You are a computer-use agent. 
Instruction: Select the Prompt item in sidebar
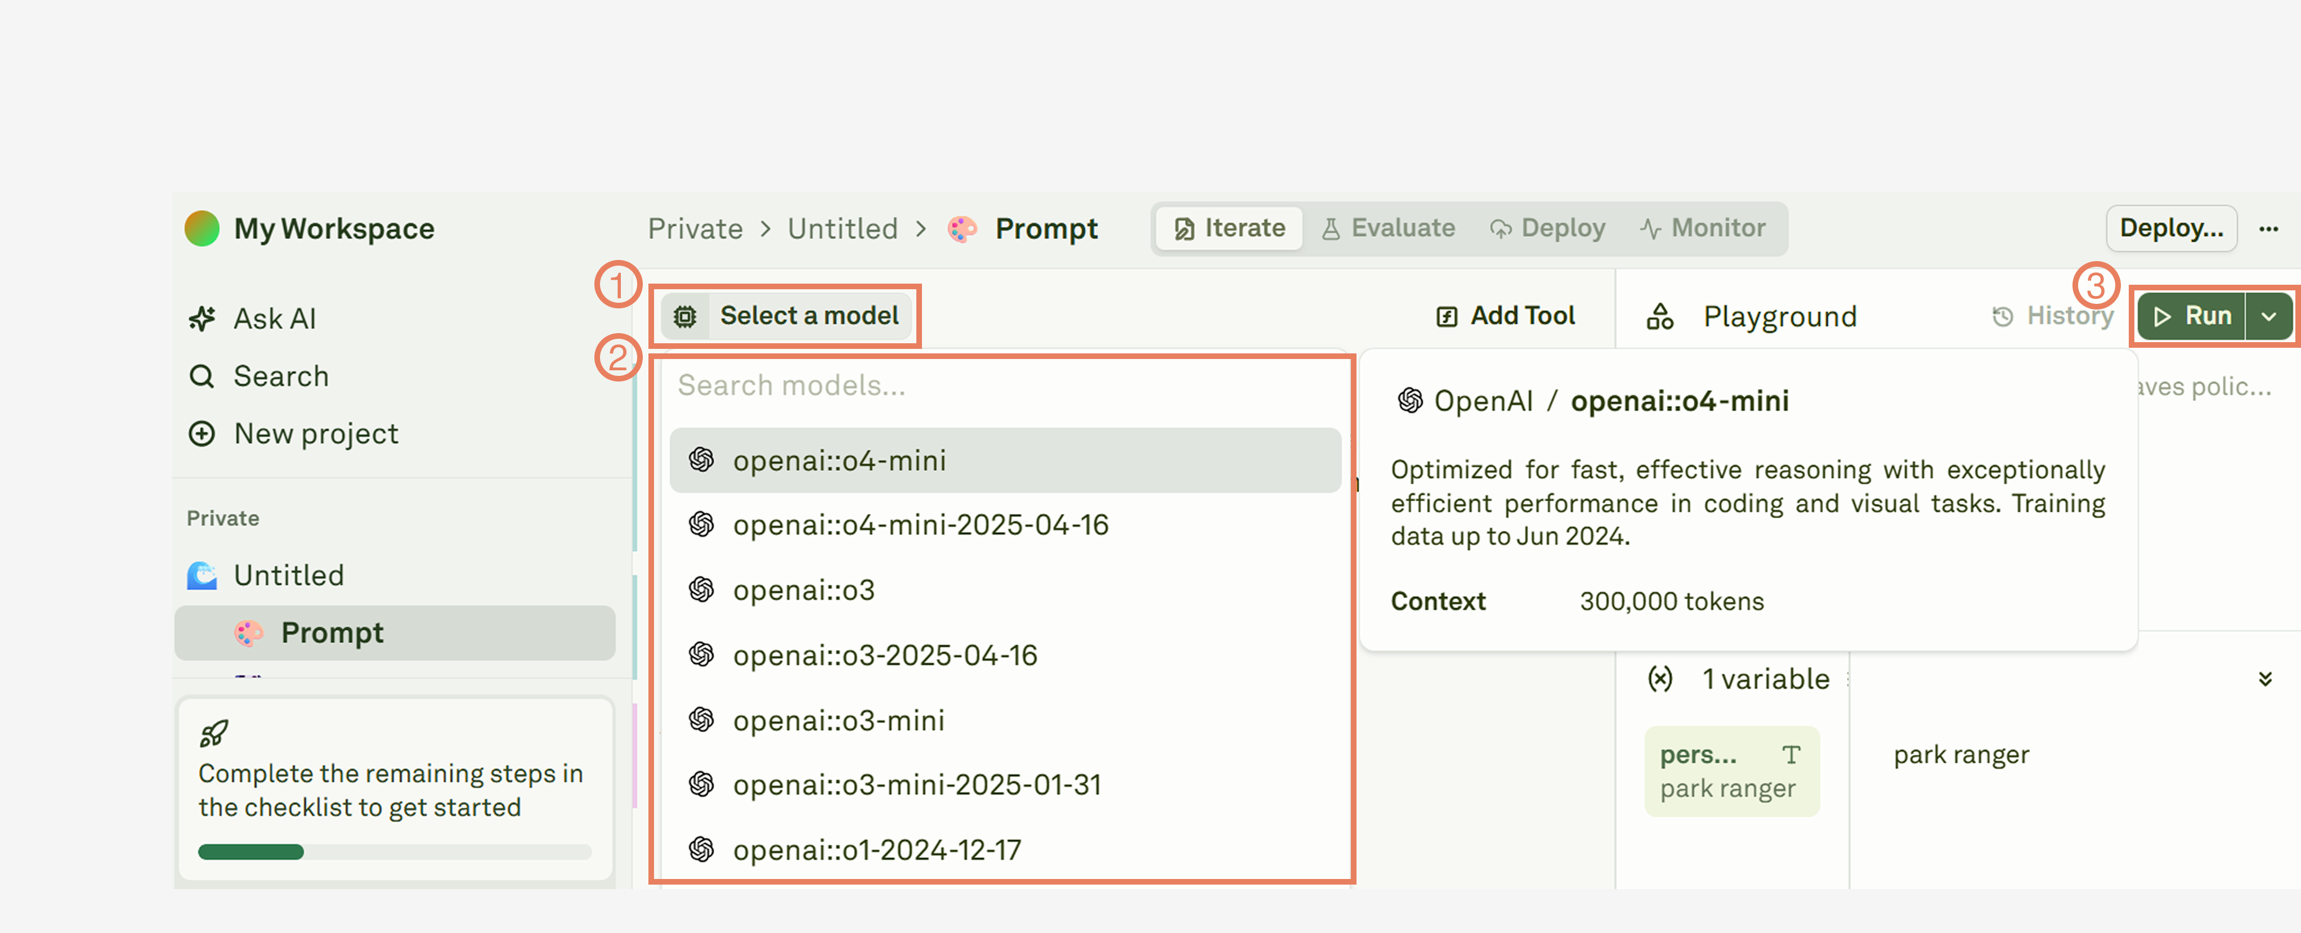coord(395,633)
